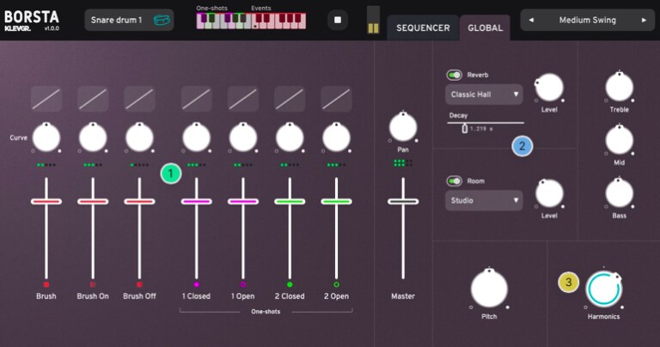The height and width of the screenshot is (347, 660).
Task: Switch to the SEQUENCER tab
Action: (423, 27)
